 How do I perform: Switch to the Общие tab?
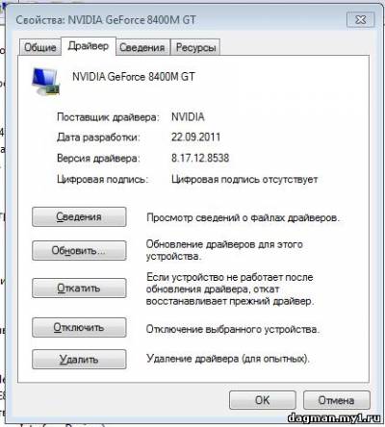[40, 47]
